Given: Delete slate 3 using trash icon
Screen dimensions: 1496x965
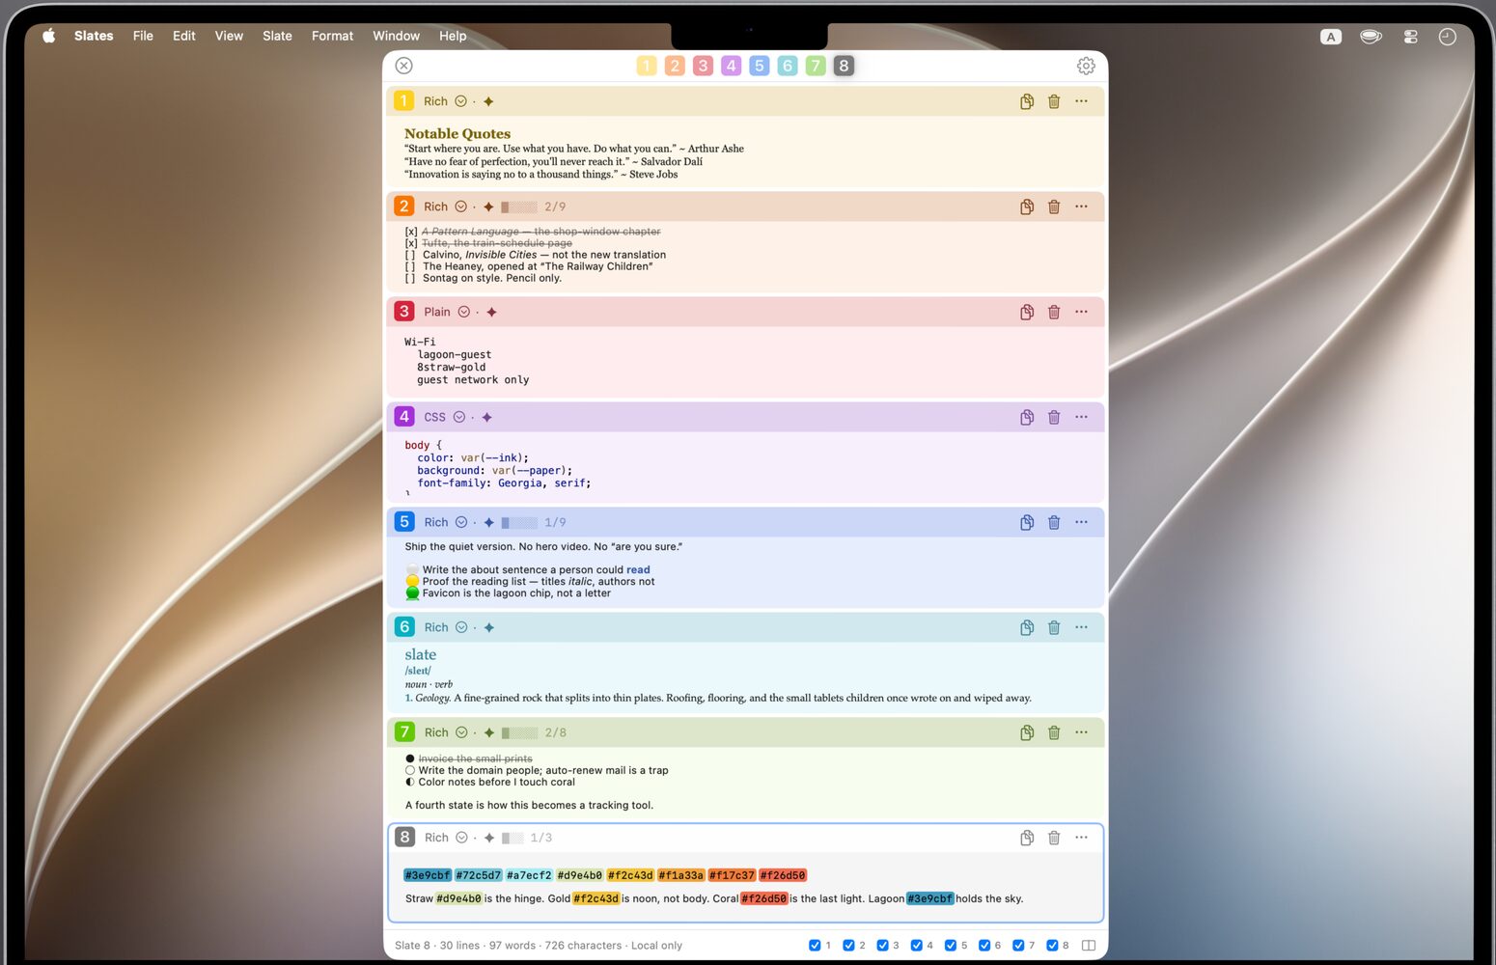Looking at the screenshot, I should (x=1054, y=312).
